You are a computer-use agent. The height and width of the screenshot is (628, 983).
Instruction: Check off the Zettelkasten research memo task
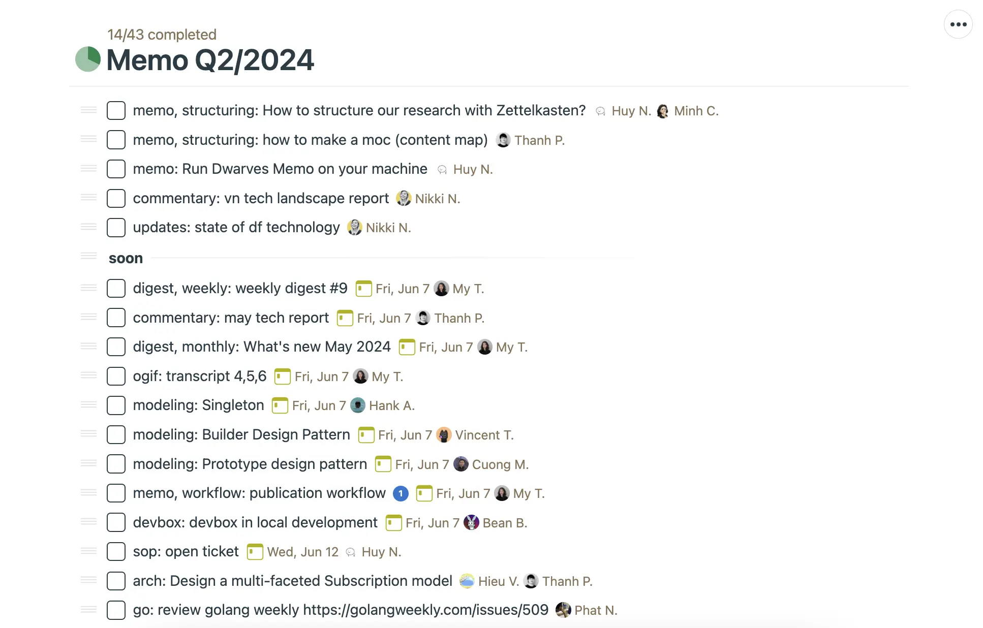[x=116, y=111]
